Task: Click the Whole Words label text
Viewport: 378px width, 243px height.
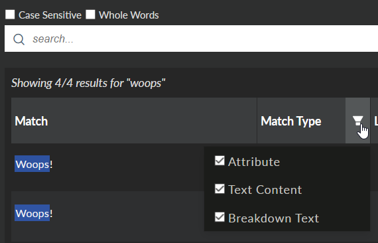Action: (x=129, y=15)
